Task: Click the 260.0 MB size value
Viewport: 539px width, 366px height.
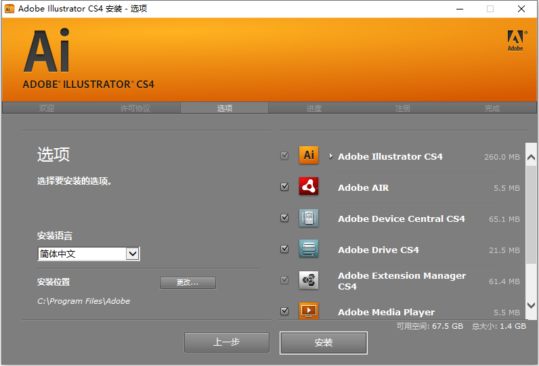Action: tap(502, 157)
